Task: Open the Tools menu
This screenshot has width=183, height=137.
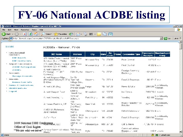Action: (34, 30)
